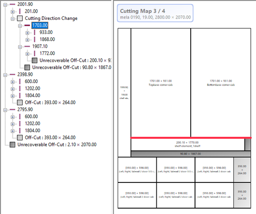256x214 pixels.
Task: Click the horizontal cut icon beside 1907.10
Action: coord(27,46)
